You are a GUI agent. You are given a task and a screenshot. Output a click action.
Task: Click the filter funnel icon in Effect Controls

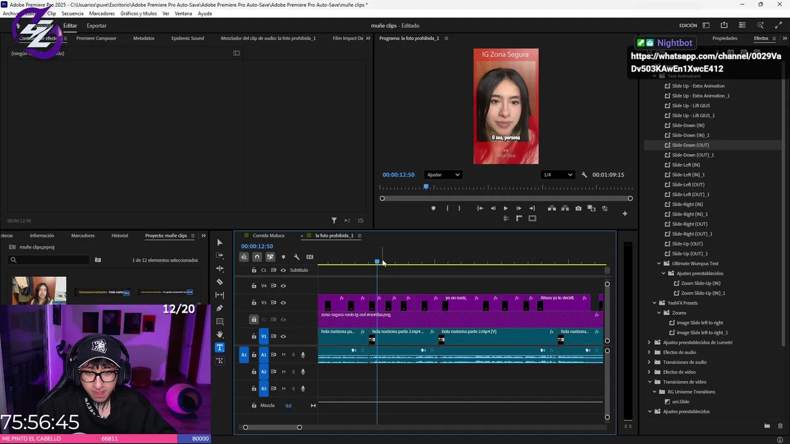334,221
